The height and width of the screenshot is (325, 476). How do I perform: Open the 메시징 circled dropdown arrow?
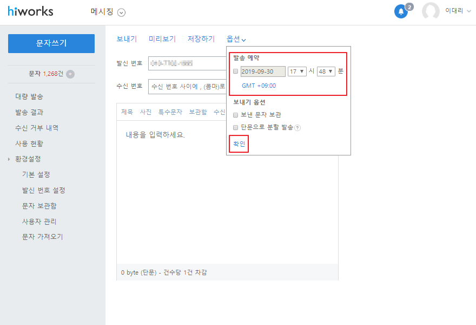point(121,12)
